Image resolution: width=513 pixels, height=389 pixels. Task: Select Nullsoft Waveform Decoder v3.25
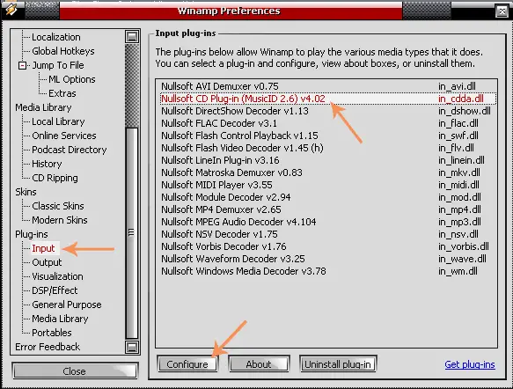328,259
